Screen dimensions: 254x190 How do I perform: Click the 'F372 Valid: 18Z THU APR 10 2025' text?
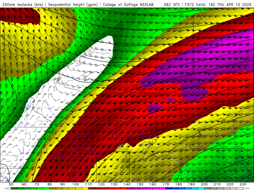tap(218, 4)
